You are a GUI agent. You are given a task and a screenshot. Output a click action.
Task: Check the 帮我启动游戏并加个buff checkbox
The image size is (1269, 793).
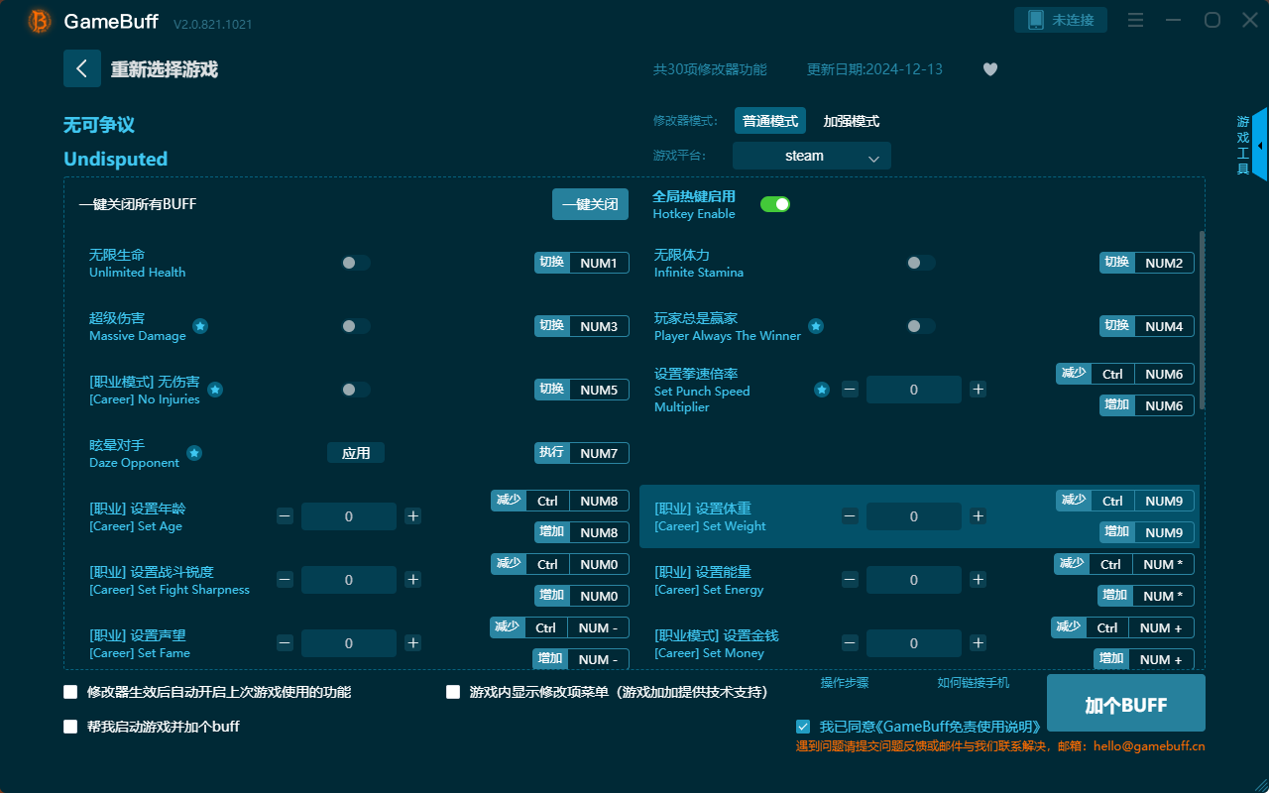(70, 727)
